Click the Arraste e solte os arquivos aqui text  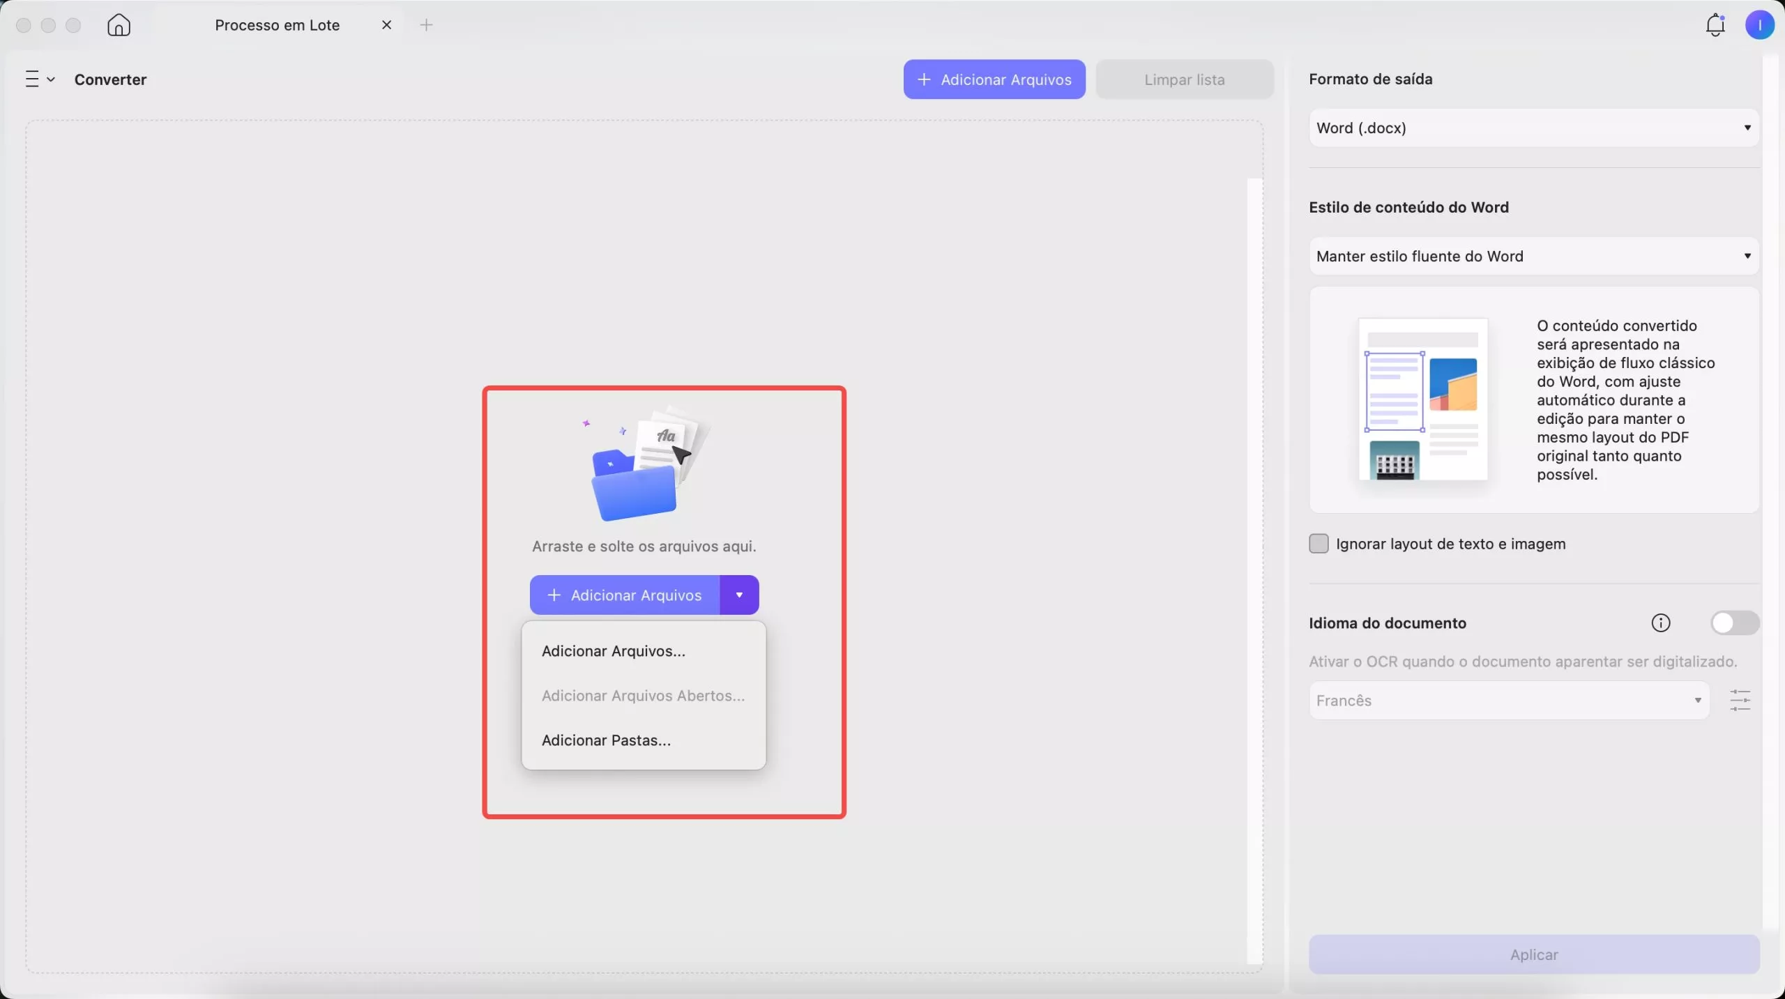click(644, 546)
